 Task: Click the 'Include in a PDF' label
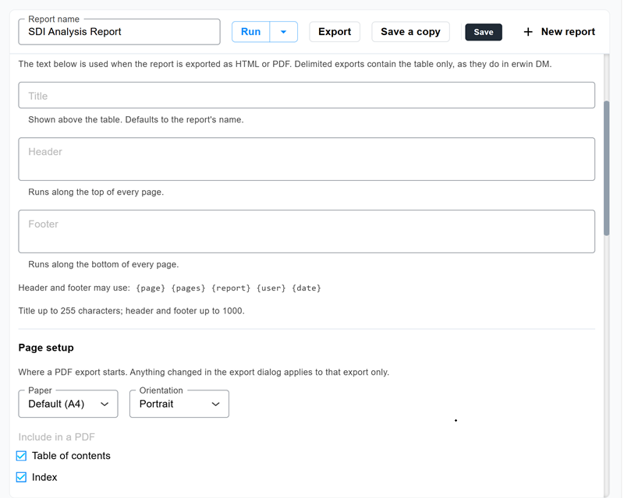coord(56,437)
